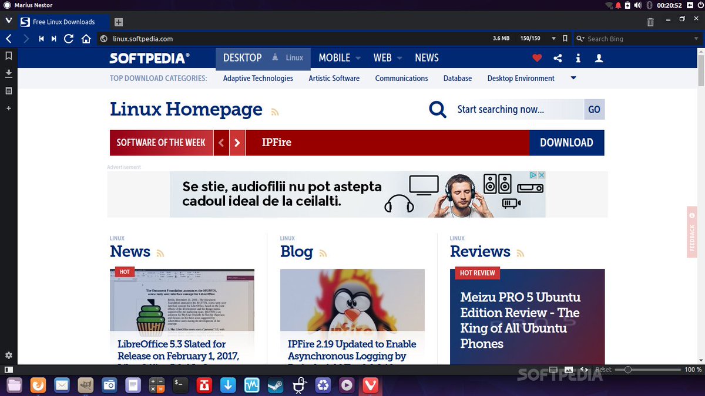Open a new tab with plus button
Image resolution: width=705 pixels, height=396 pixels.
coord(119,22)
